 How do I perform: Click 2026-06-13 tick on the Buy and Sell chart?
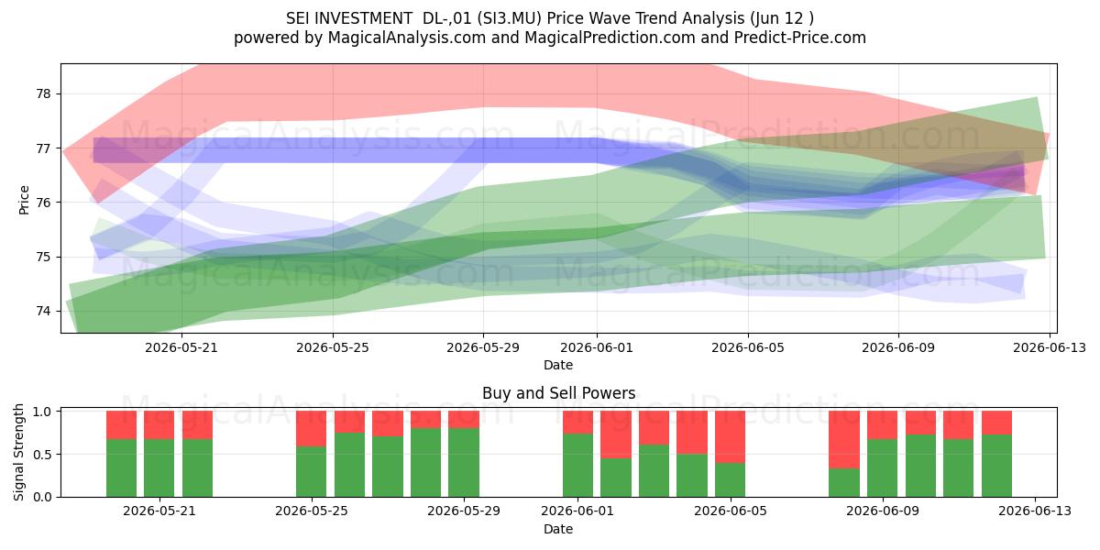1035,511
